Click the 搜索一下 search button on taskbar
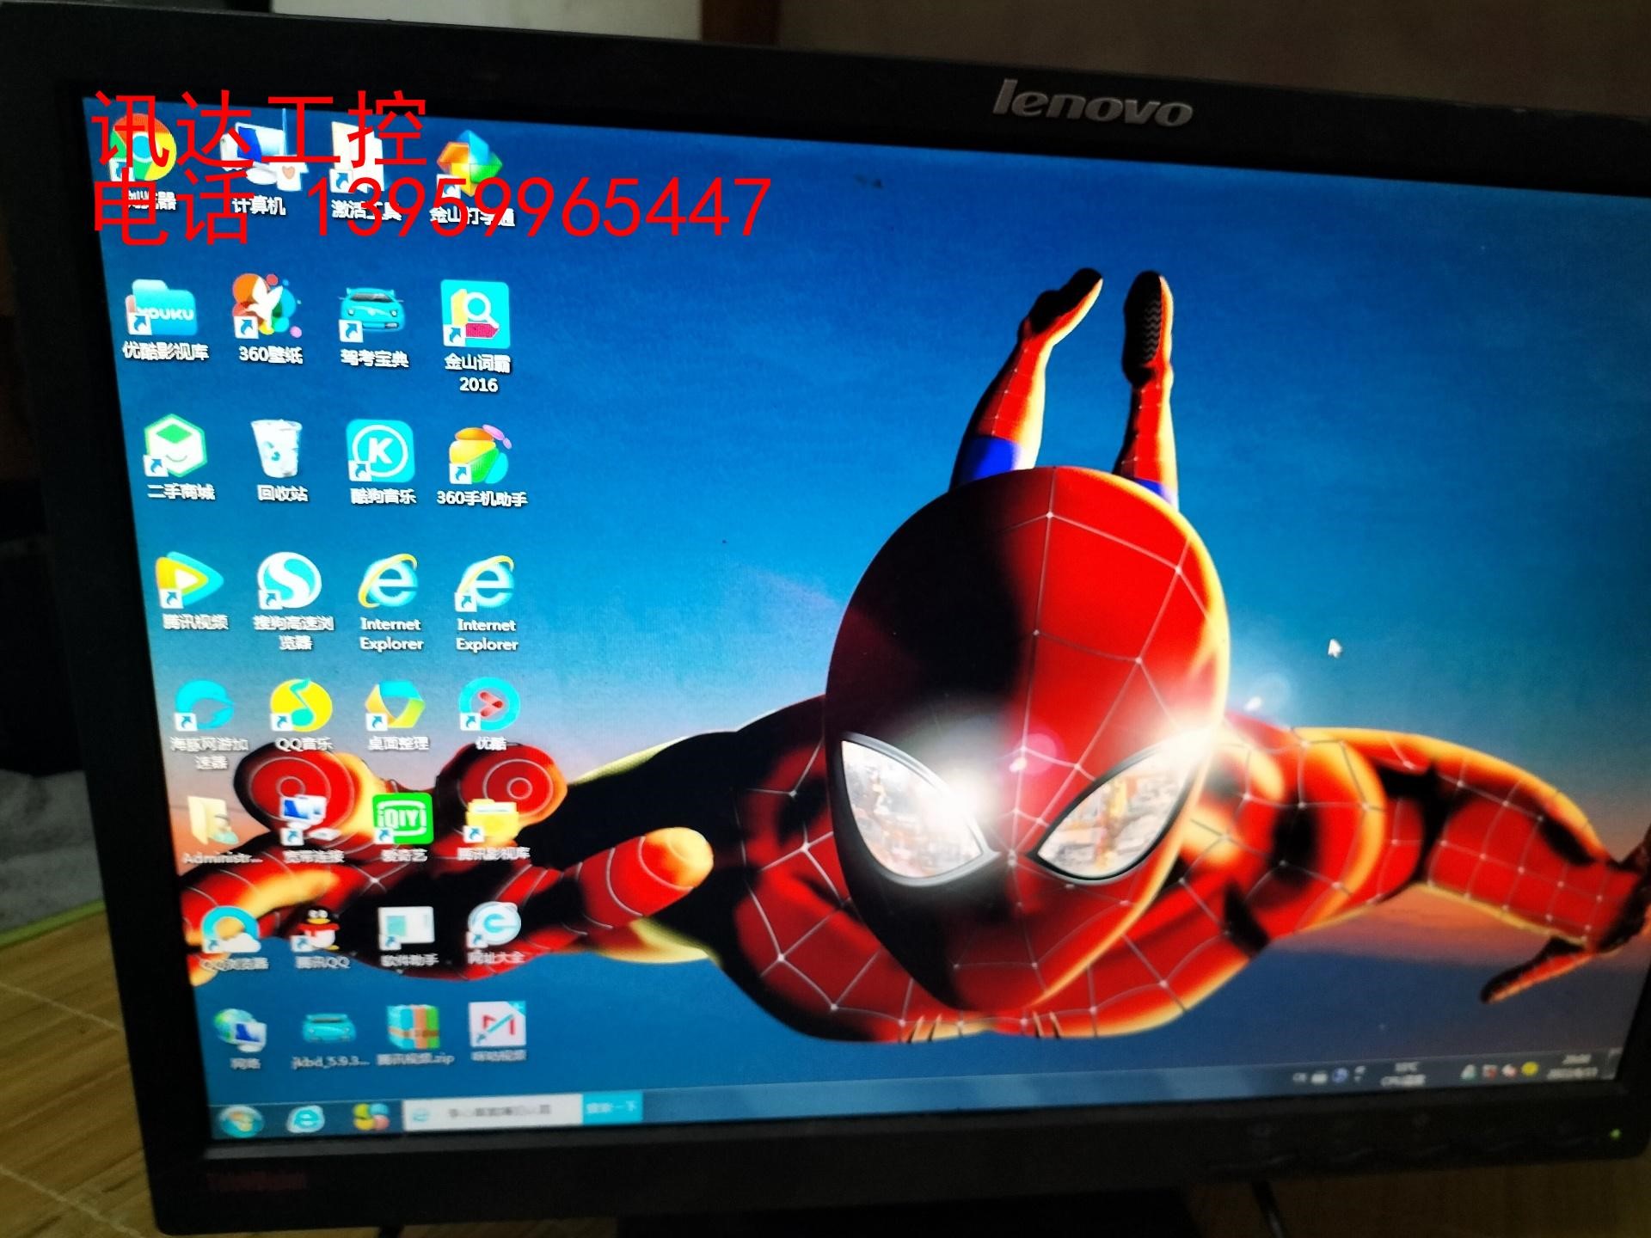This screenshot has width=1651, height=1238. [611, 1109]
